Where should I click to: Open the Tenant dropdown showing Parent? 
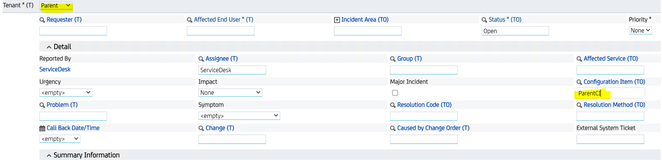(x=56, y=6)
